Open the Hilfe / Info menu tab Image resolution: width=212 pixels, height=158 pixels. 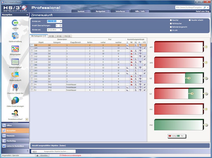pyautogui.click(x=140, y=11)
